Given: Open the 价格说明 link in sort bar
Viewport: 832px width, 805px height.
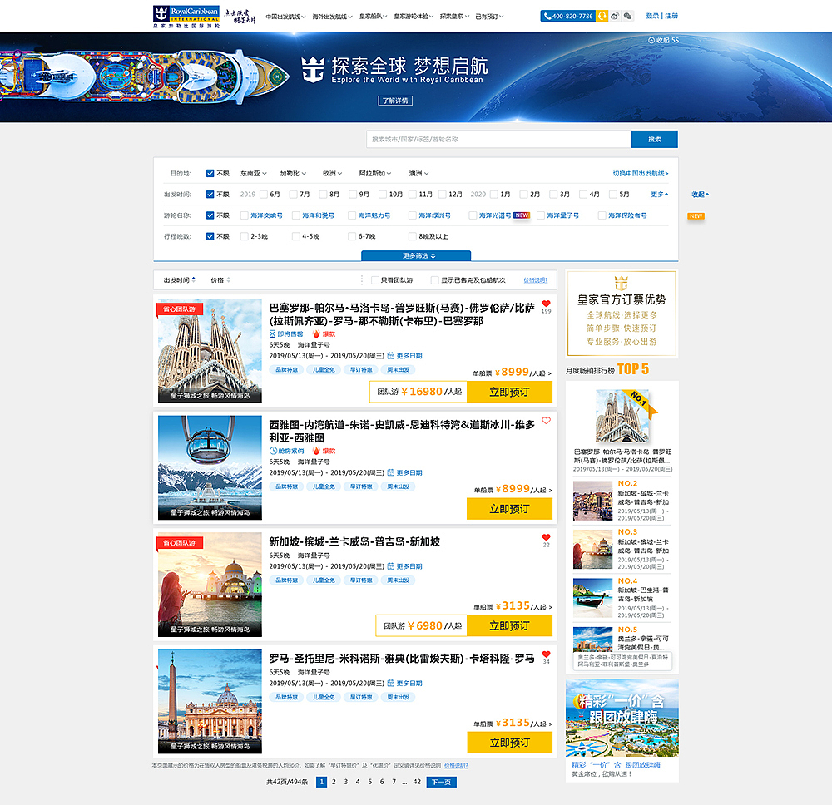Looking at the screenshot, I should click(x=535, y=280).
